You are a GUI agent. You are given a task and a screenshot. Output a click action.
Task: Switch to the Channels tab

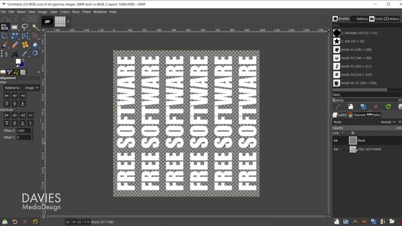pyautogui.click(x=357, y=115)
